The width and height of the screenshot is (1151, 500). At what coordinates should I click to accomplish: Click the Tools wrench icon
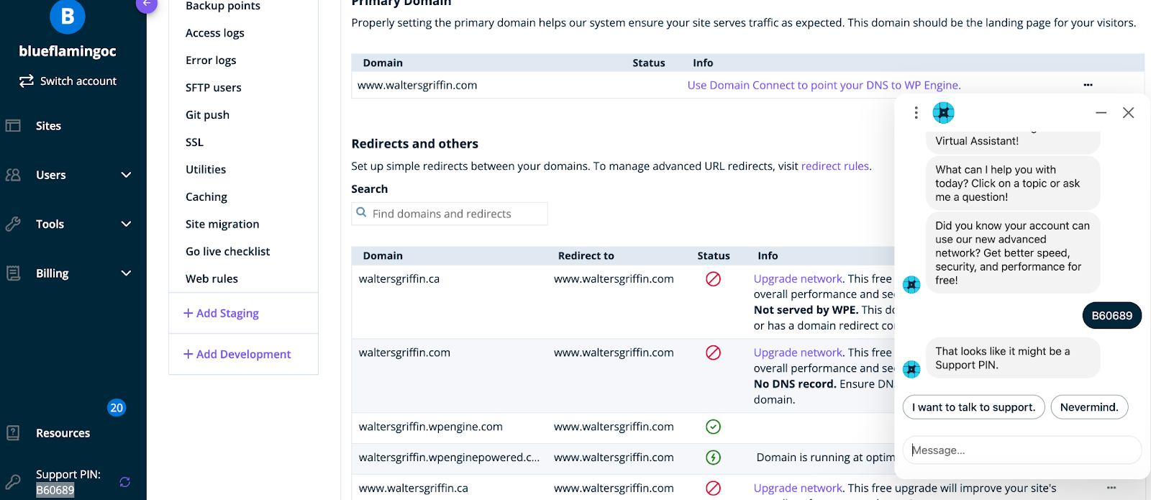13,224
